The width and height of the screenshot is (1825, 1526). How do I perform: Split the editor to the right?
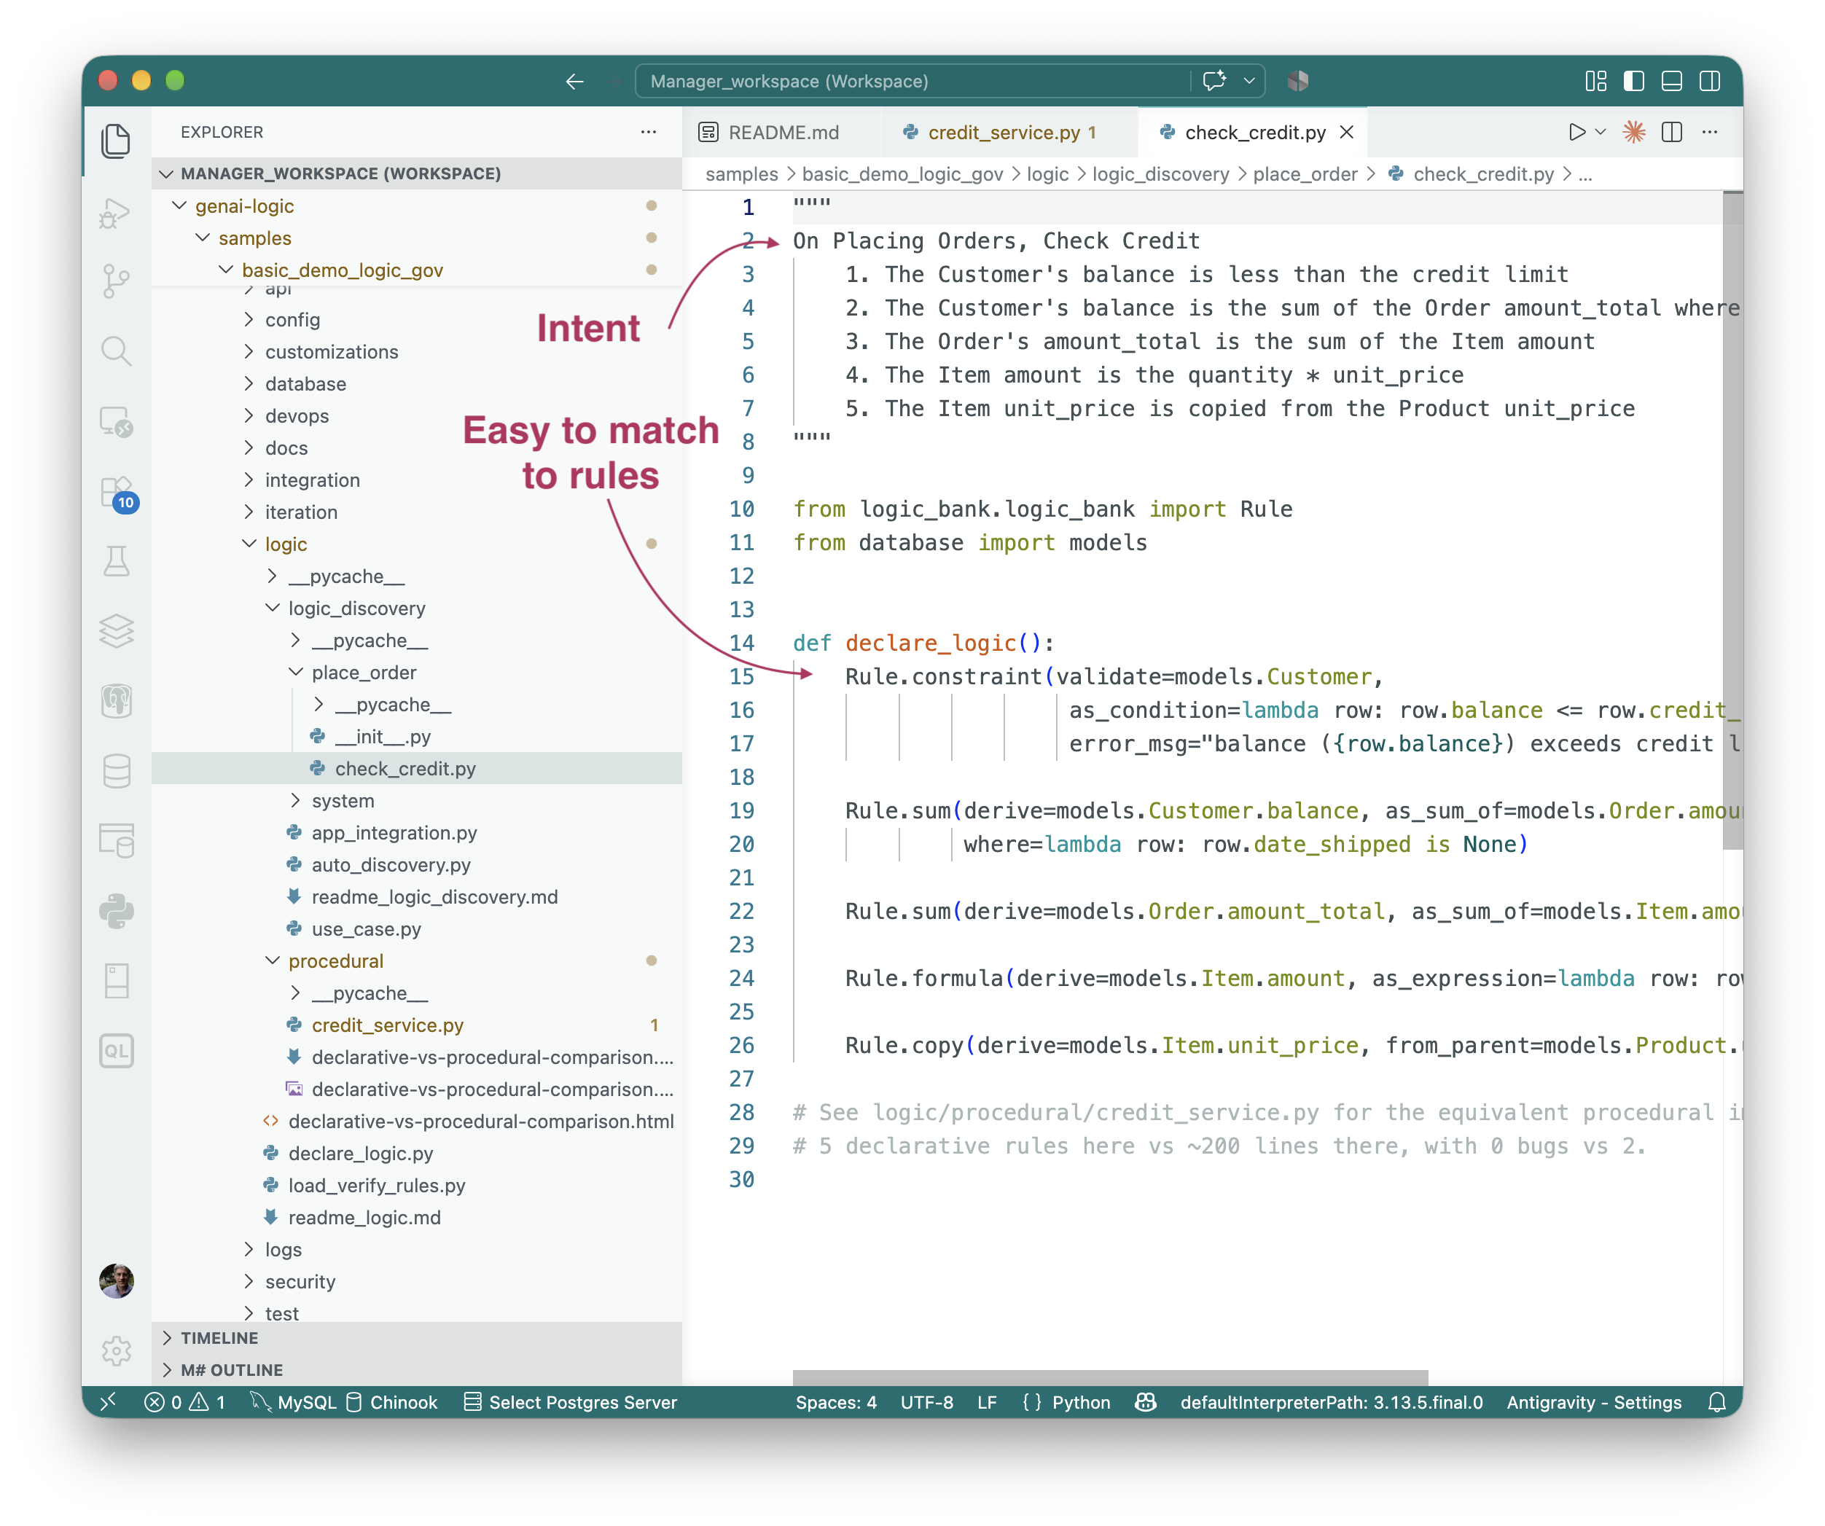pyautogui.click(x=1672, y=132)
